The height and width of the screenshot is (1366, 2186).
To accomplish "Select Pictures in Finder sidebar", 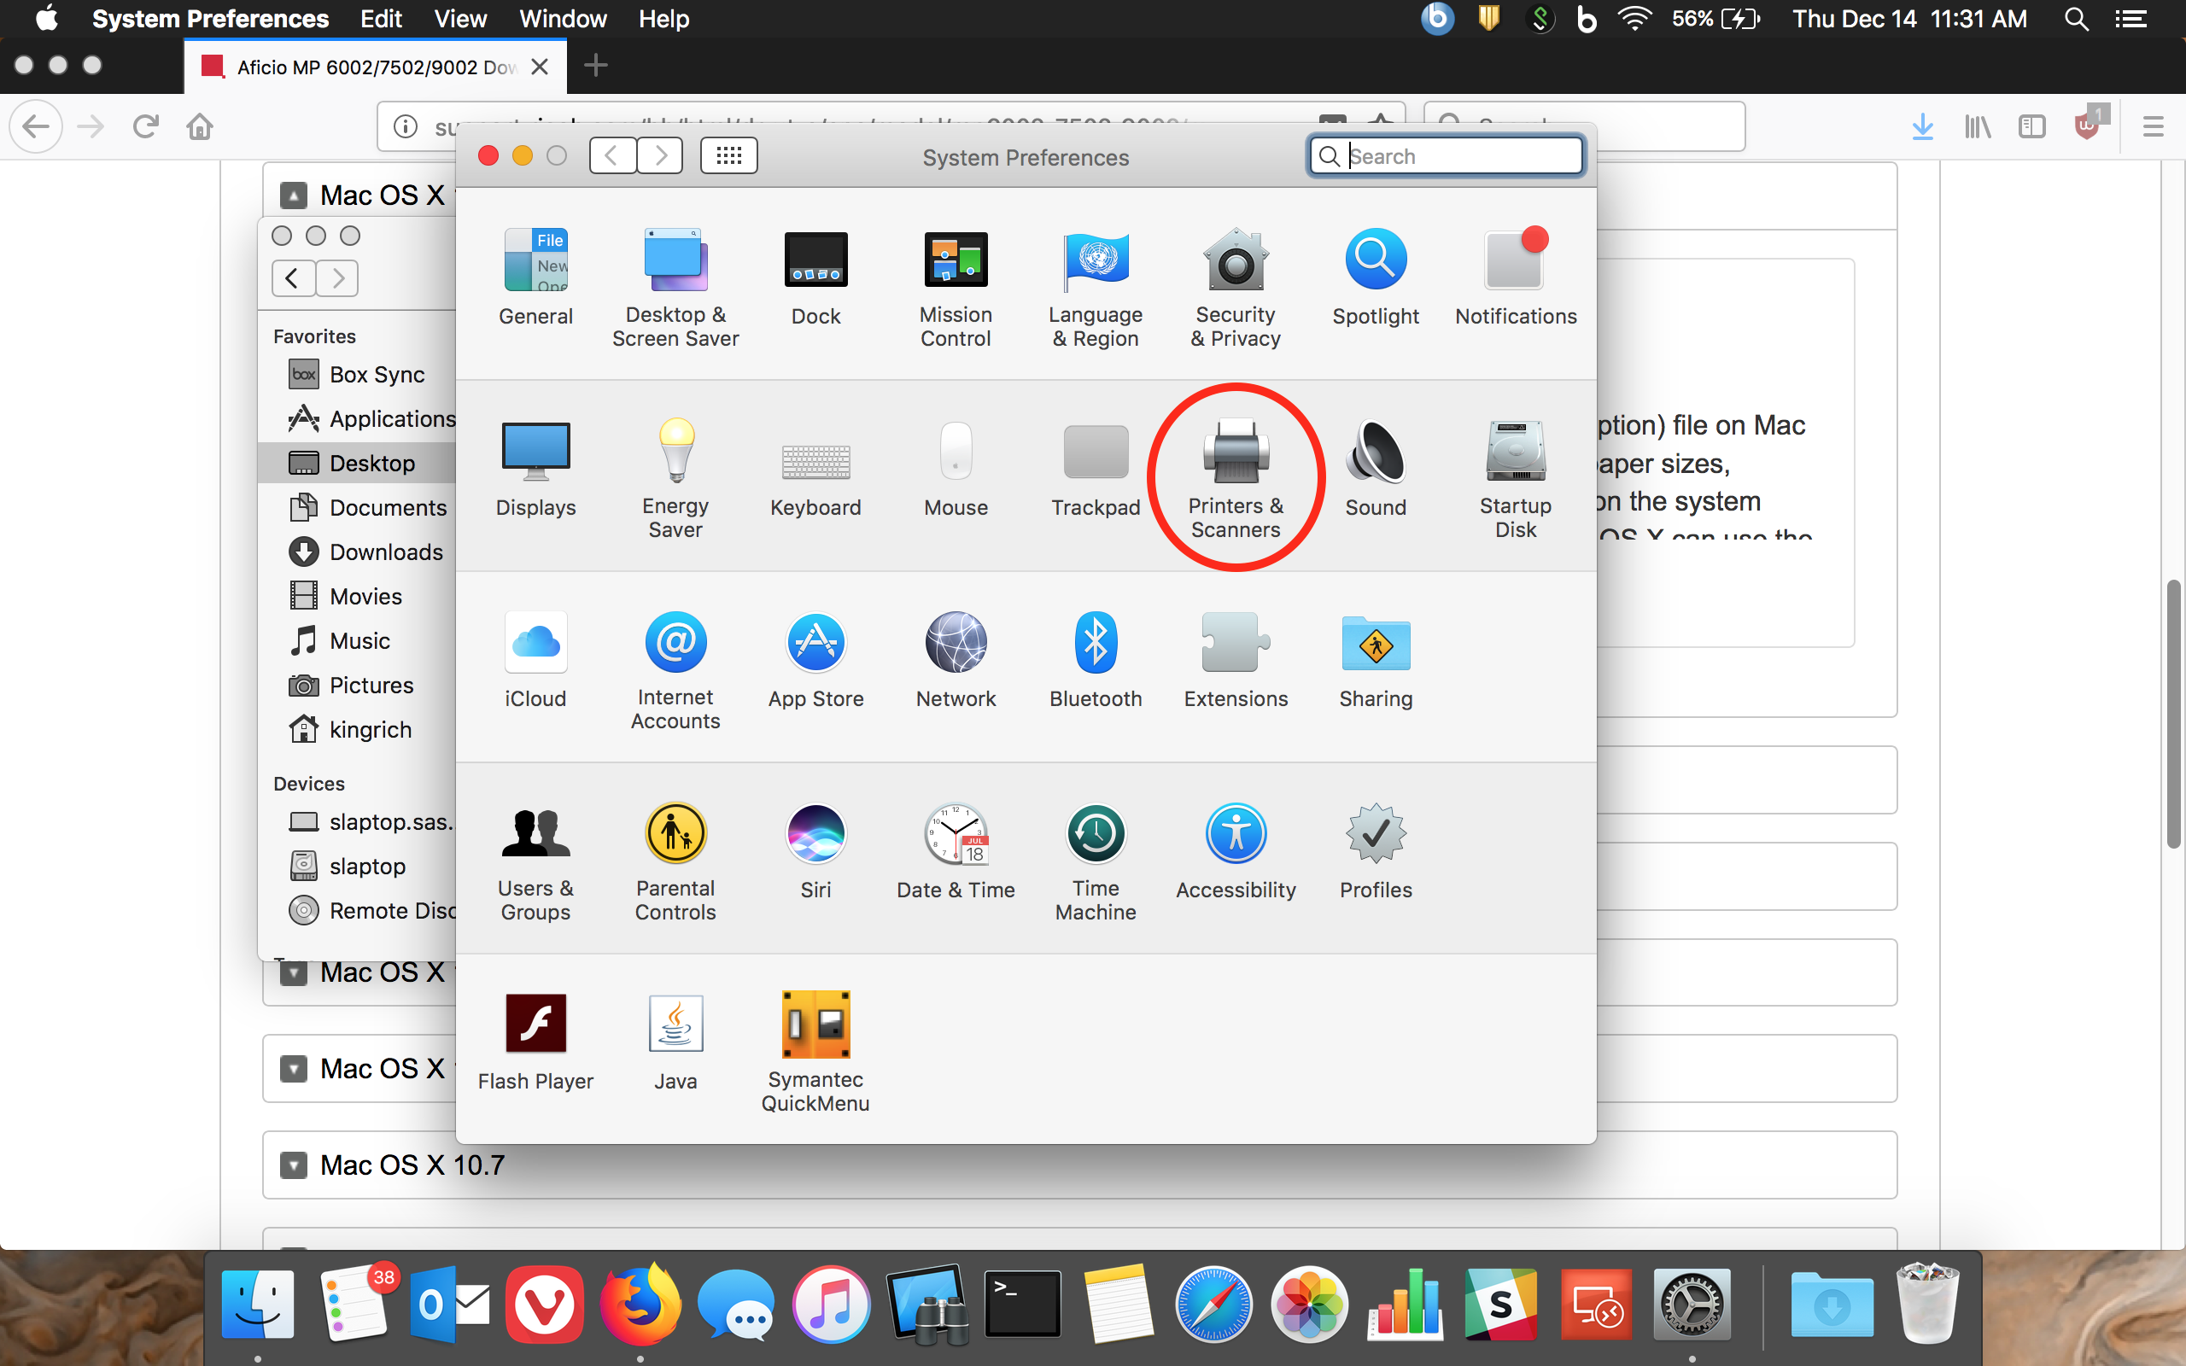I will [358, 685].
